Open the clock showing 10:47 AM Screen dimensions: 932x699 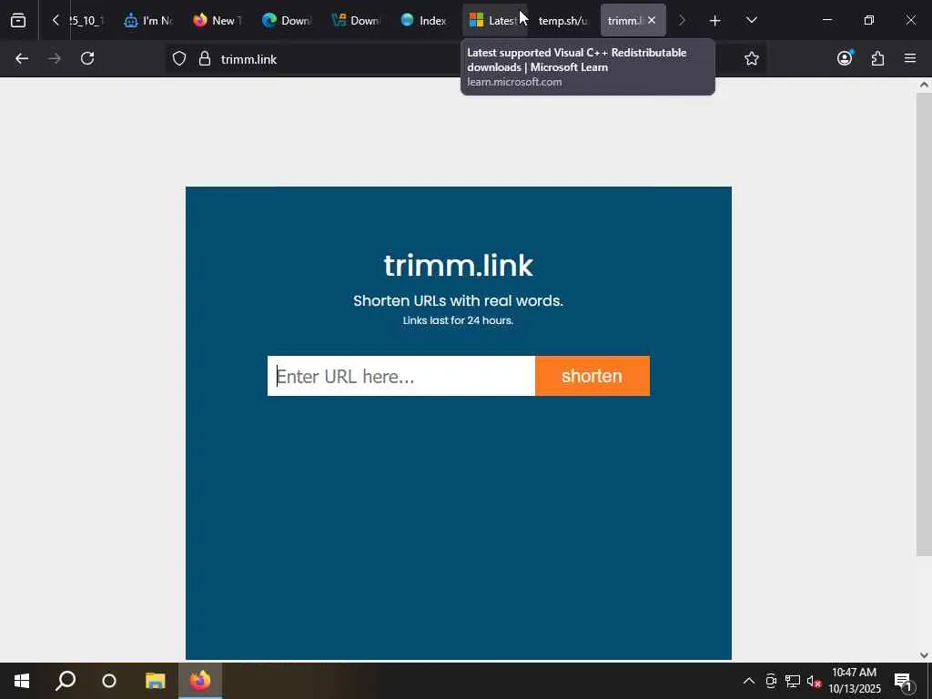(x=855, y=681)
